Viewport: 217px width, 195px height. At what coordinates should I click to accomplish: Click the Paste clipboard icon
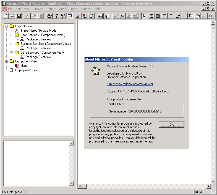[41, 16]
